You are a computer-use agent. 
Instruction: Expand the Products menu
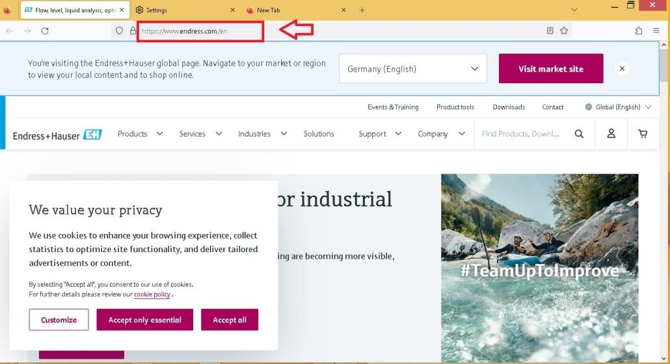point(140,133)
